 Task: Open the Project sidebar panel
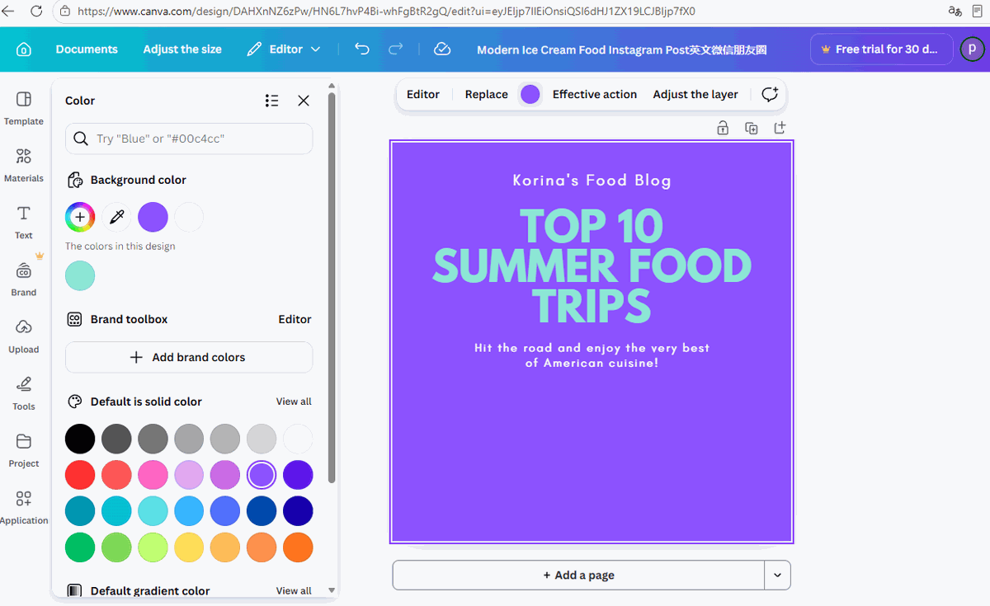pyautogui.click(x=24, y=449)
